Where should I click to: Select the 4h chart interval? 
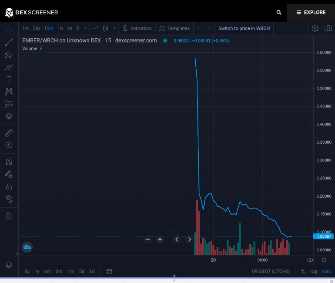pyautogui.click(x=70, y=28)
